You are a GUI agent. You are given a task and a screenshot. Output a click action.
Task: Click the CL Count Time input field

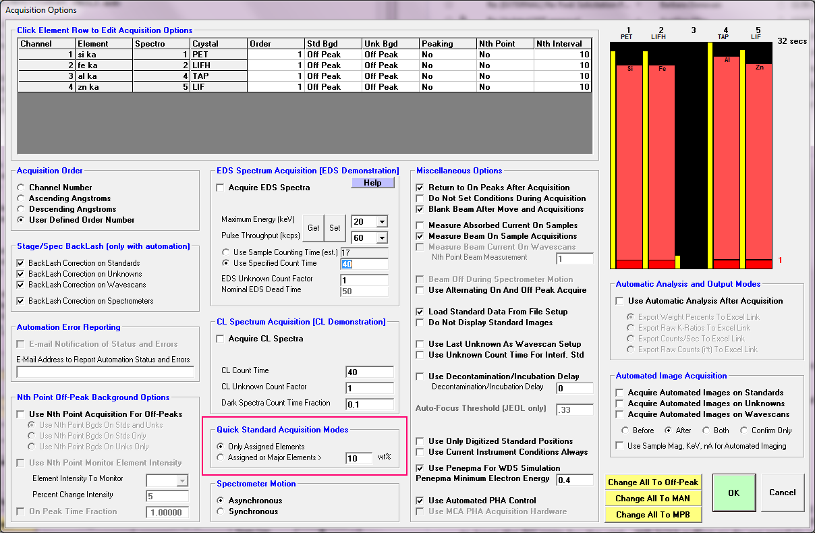click(x=369, y=371)
